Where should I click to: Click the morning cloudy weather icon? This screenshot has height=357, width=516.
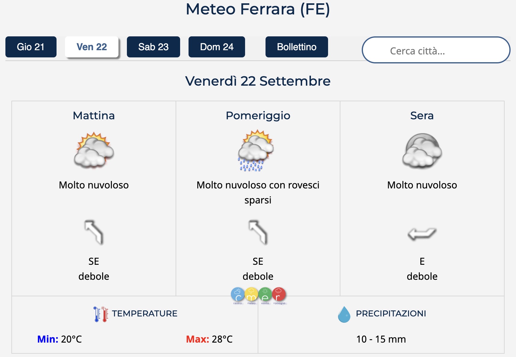click(x=94, y=150)
